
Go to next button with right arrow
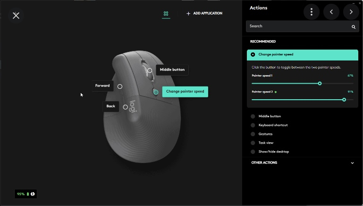tap(351, 12)
